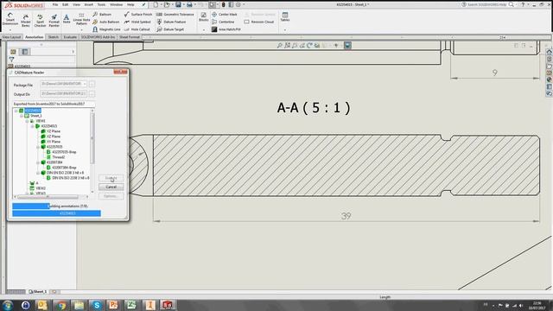Switch to the View Layout tab
This screenshot has width=553, height=311.
click(x=11, y=37)
